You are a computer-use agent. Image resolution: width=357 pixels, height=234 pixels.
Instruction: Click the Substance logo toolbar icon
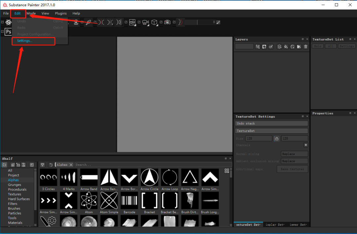tap(8, 22)
